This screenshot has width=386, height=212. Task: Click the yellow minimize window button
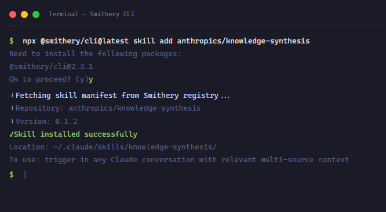pyautogui.click(x=24, y=14)
